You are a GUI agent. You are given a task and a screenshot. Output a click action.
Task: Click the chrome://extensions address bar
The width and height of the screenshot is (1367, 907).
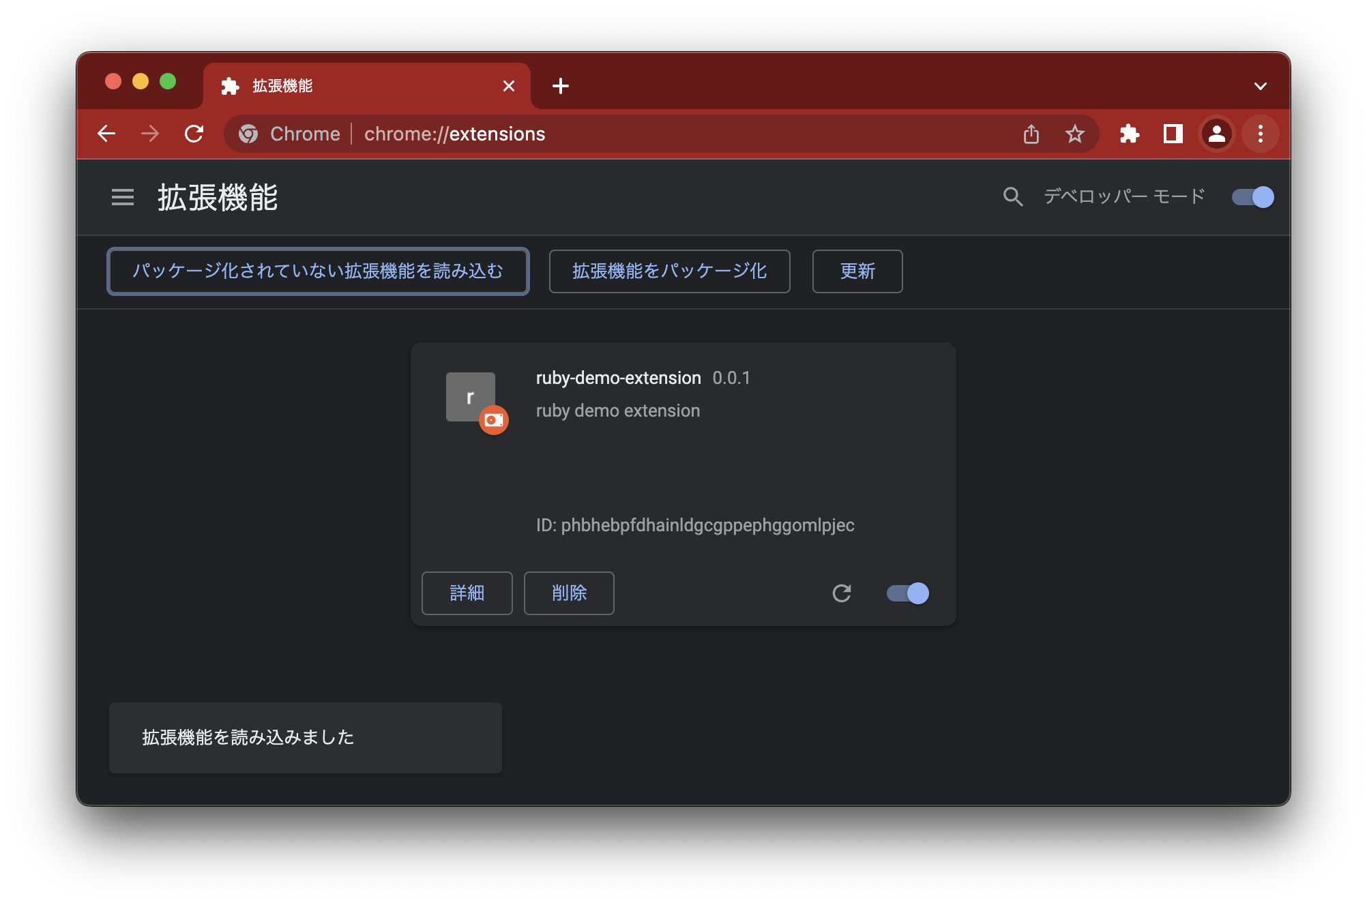662,134
